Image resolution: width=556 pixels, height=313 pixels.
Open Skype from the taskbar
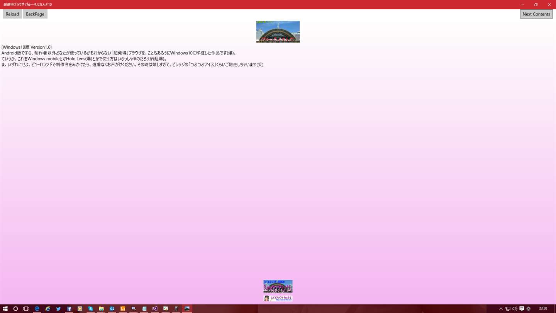(x=90, y=309)
